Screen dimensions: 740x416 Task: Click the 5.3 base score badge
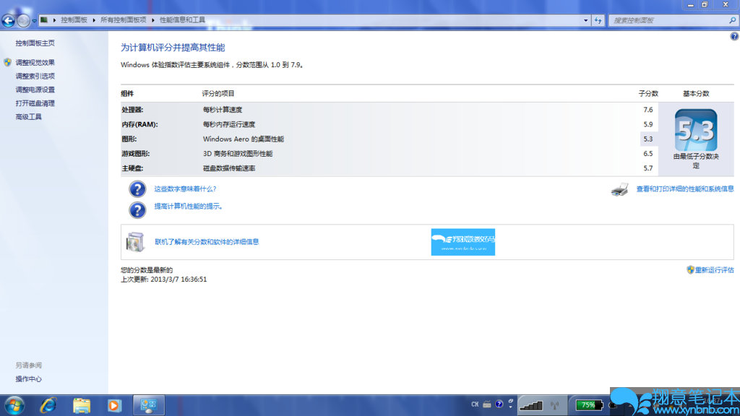pyautogui.click(x=695, y=130)
